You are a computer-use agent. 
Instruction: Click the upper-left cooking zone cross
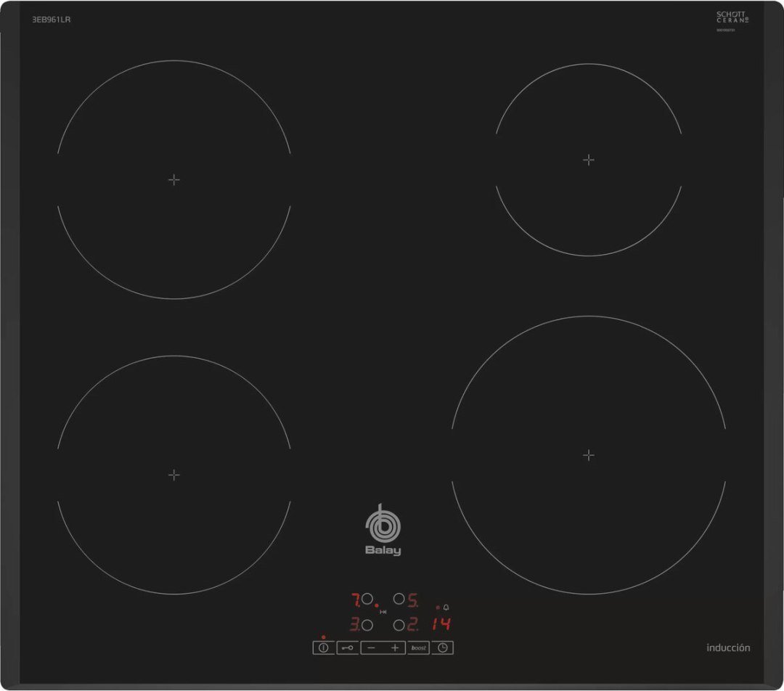pyautogui.click(x=174, y=179)
